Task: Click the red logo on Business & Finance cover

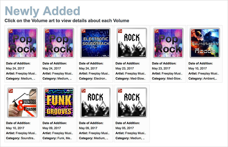Action: coord(11,91)
